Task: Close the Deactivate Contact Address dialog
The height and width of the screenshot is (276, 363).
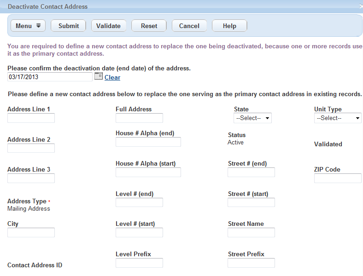Action: [361, 7]
